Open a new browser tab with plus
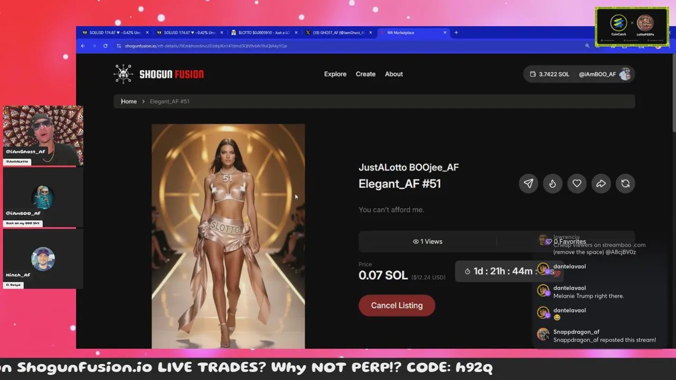676x380 pixels. tap(456, 33)
